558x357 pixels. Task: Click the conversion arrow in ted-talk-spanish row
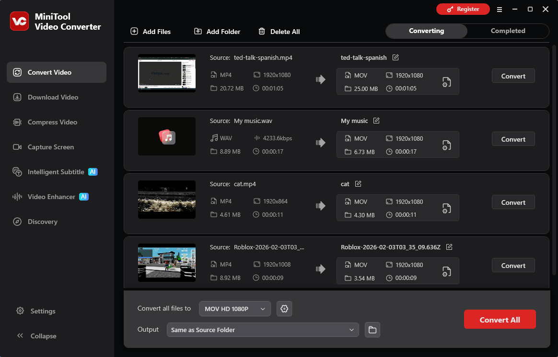[x=321, y=79]
